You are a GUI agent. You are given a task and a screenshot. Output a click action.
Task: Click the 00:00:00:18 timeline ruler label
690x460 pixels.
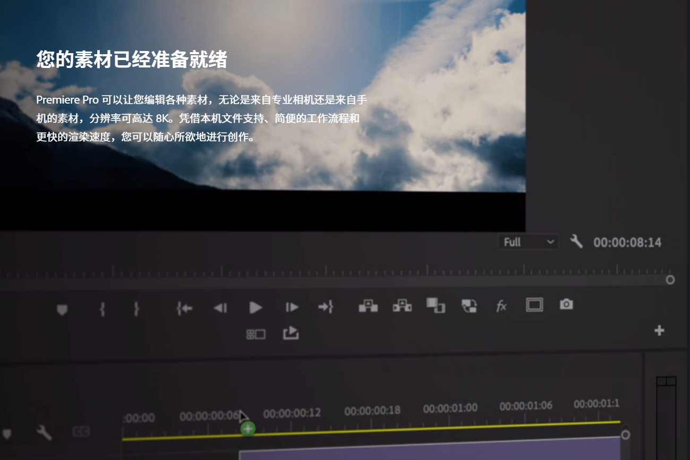pyautogui.click(x=372, y=411)
